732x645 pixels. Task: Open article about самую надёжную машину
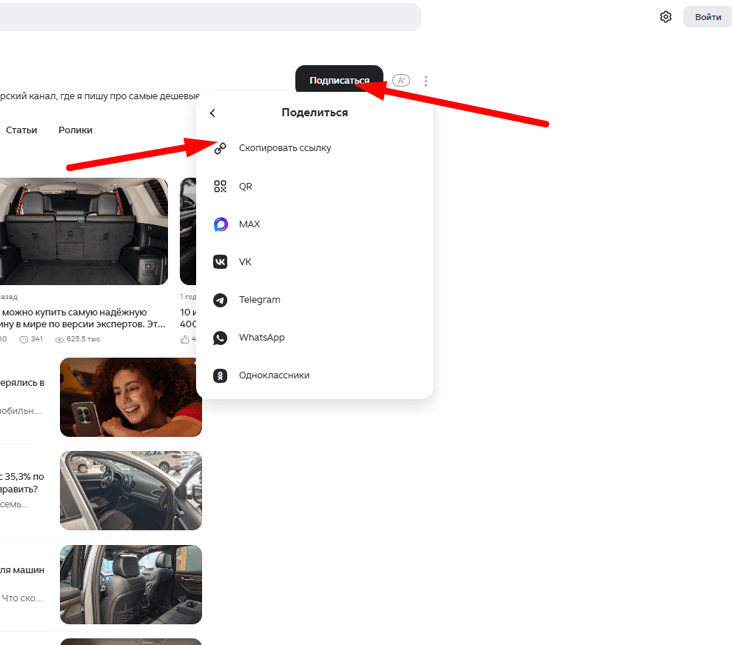[83, 318]
